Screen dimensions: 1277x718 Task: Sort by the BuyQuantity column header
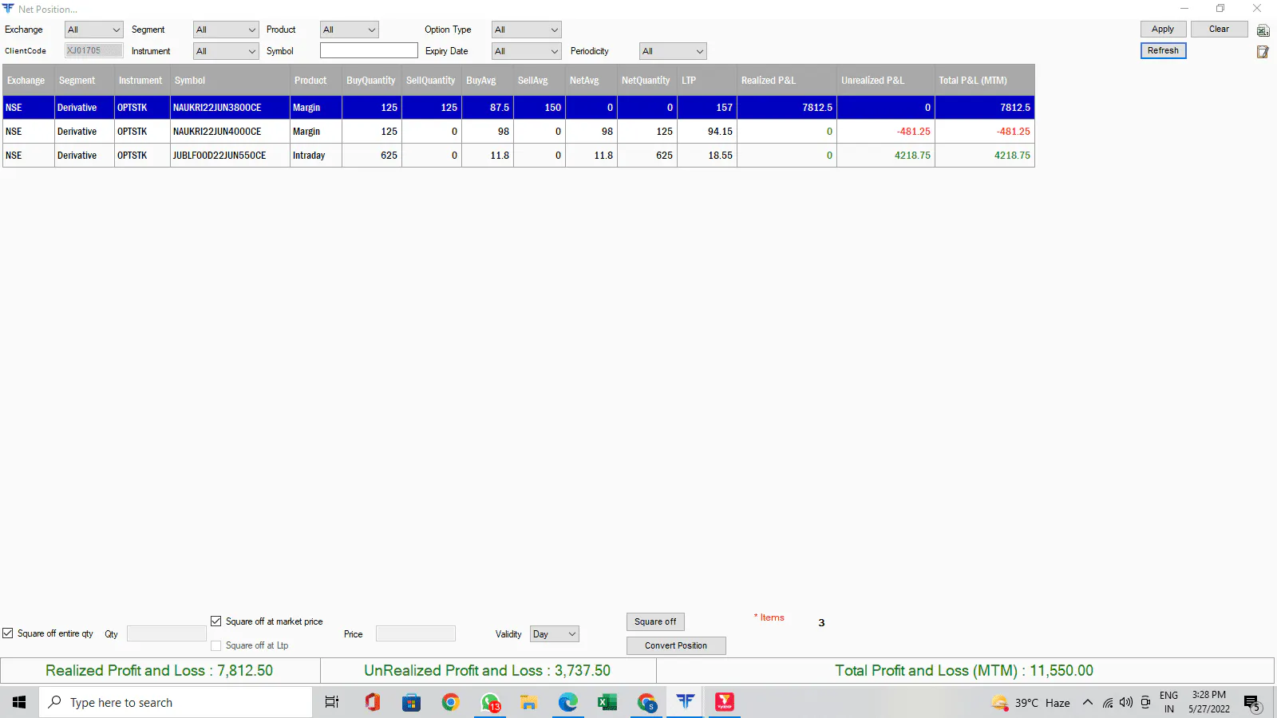coord(371,81)
